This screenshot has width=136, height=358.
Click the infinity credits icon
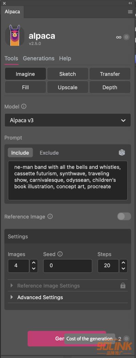coord(119,37)
